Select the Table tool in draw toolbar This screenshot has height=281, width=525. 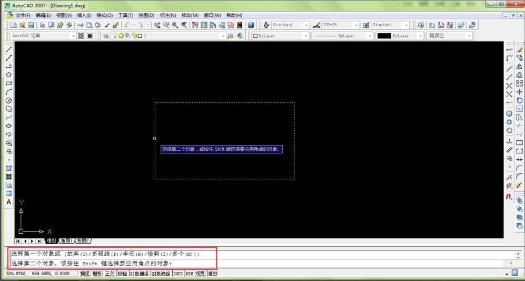click(x=9, y=193)
